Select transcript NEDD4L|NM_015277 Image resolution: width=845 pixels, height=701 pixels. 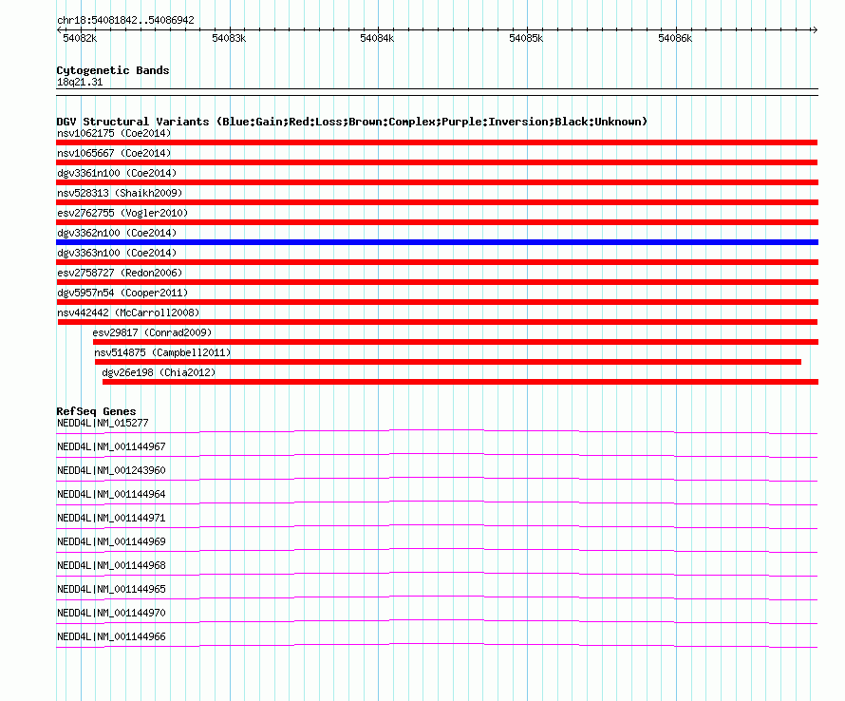coord(103,424)
